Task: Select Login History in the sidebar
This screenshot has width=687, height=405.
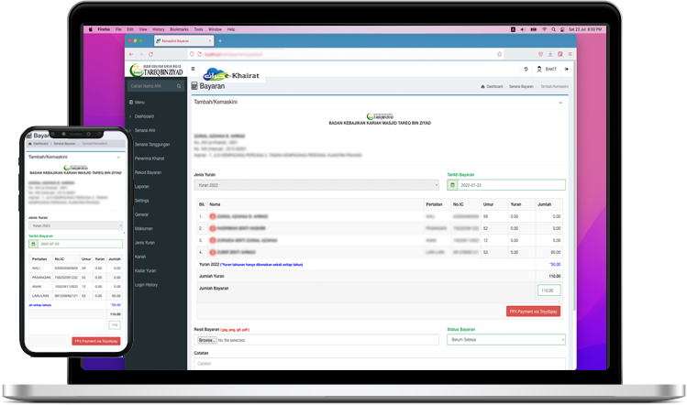Action: (x=147, y=284)
